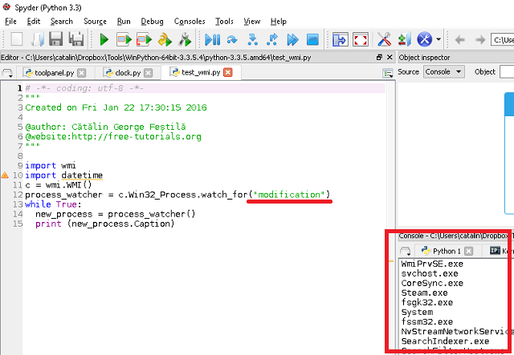The height and width of the screenshot is (355, 514).
Task: Stop debugging with the blue square icon
Action: pos(312,39)
